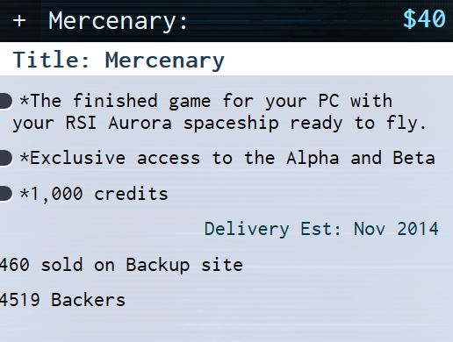Click the Mercenary: header label
Viewport: 453px width, 342px height.
pyautogui.click(x=118, y=22)
